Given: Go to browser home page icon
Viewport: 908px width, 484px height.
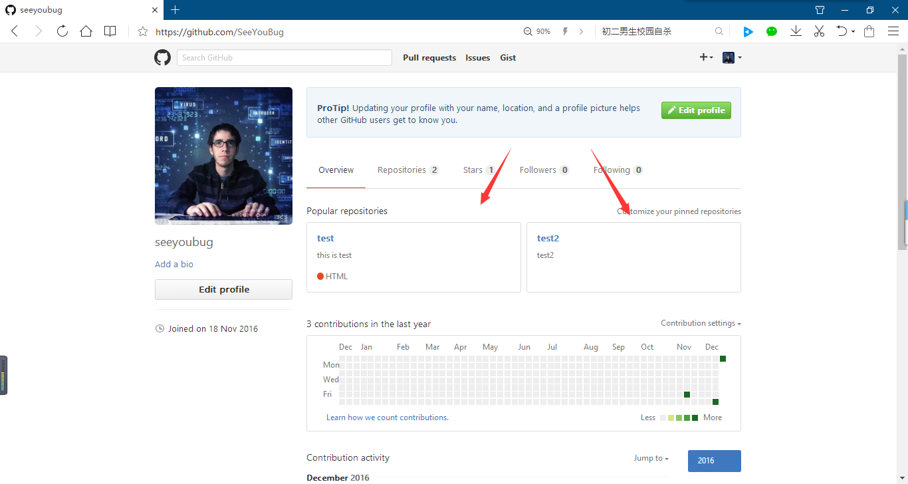Looking at the screenshot, I should (86, 31).
